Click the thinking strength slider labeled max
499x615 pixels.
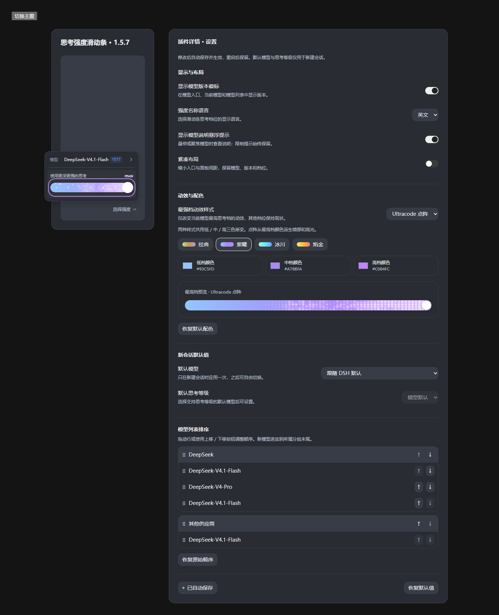[92, 188]
